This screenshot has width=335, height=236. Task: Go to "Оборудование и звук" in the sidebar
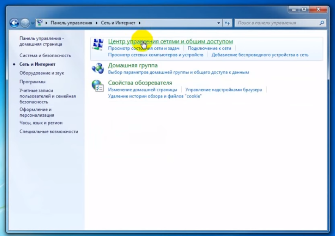coord(42,73)
